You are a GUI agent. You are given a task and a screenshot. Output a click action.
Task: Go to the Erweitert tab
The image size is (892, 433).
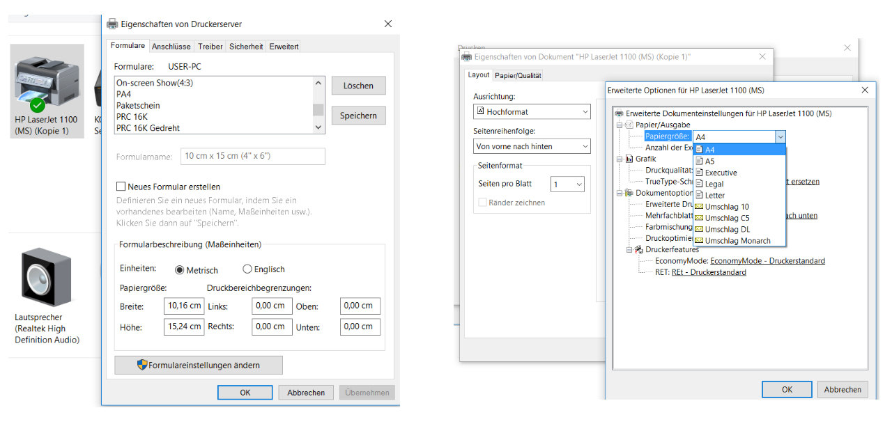(x=284, y=47)
